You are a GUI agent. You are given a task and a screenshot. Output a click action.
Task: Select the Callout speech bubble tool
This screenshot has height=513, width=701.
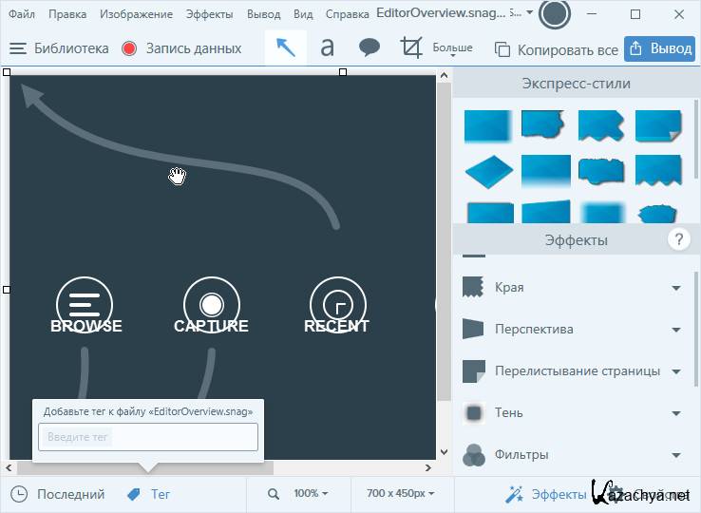click(x=369, y=47)
